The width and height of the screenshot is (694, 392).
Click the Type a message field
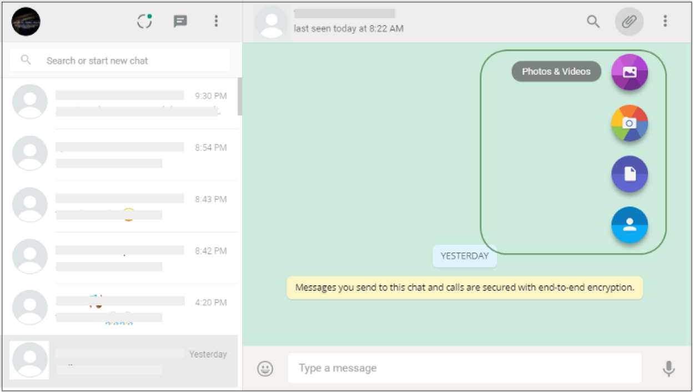coord(464,368)
